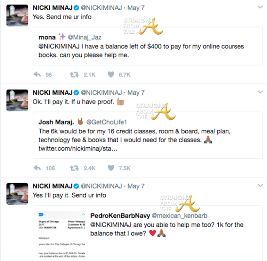Reply to the 'Send me ur info' tweet
The width and height of the screenshot is (267, 261).
point(37,75)
